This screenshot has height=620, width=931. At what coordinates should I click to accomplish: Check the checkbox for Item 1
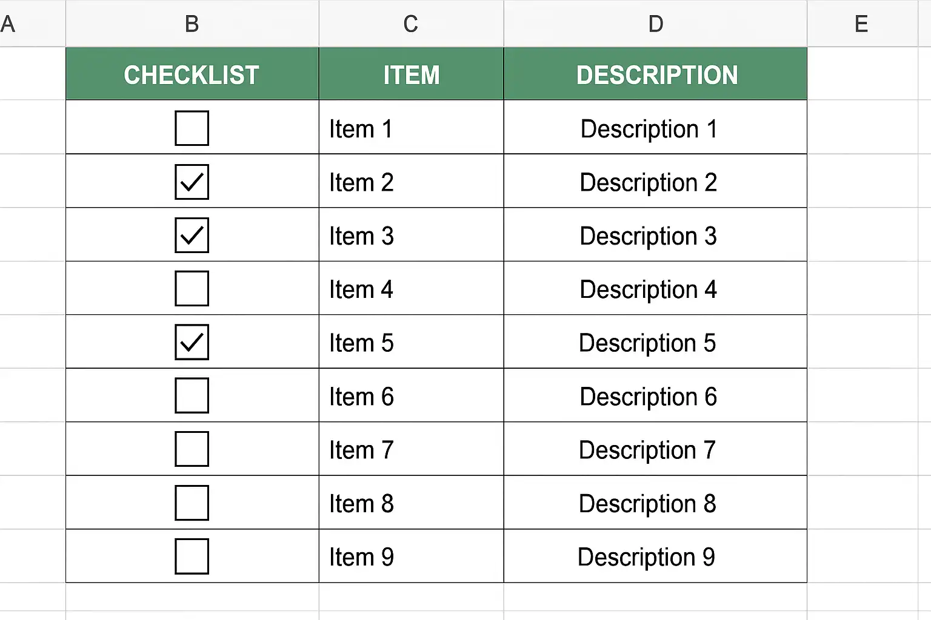[192, 128]
